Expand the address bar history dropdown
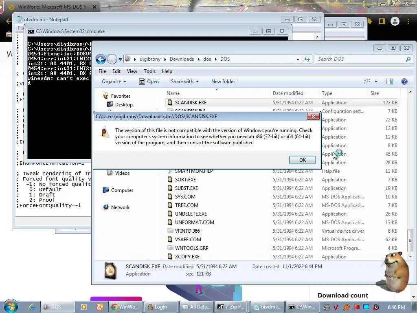Screen dimensions: 417x313 tap(298, 60)
